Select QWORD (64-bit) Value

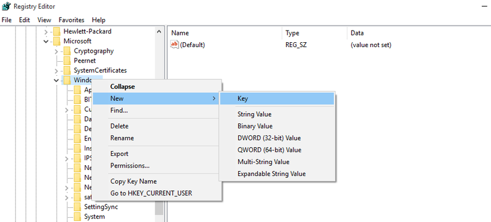[x=277, y=150]
